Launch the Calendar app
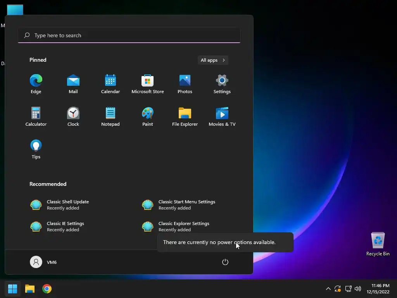The image size is (397, 298). [110, 84]
